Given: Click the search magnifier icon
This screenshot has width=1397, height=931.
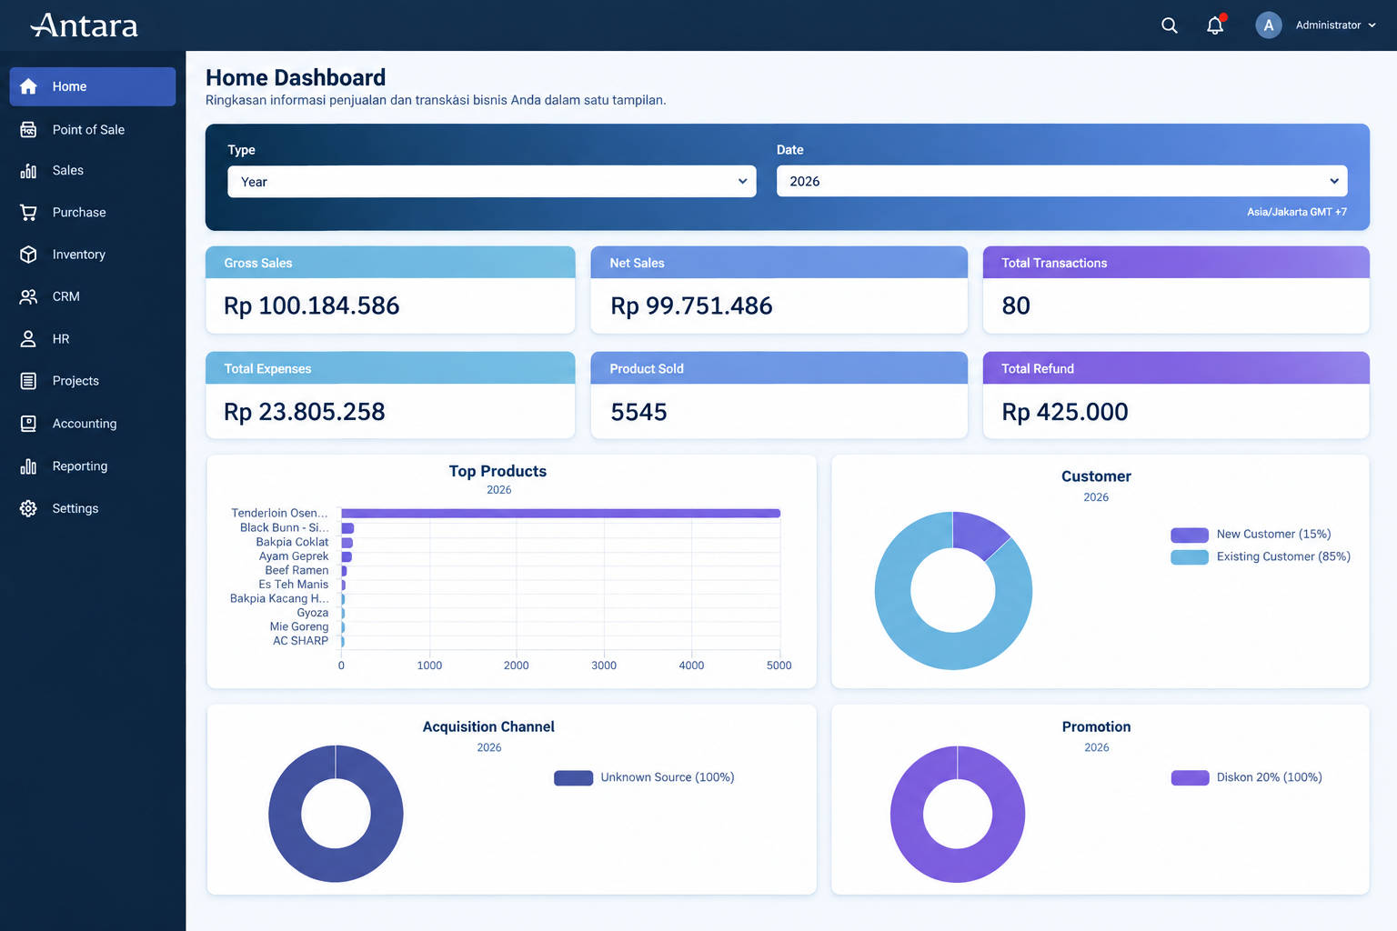Looking at the screenshot, I should tap(1170, 25).
